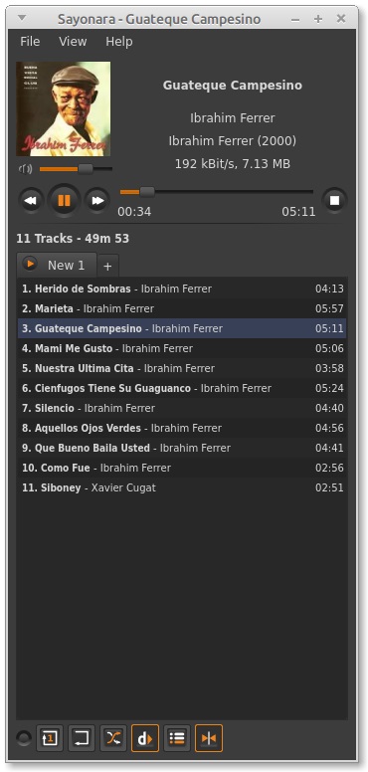Skip to the previous track
The image size is (368, 772).
click(31, 200)
